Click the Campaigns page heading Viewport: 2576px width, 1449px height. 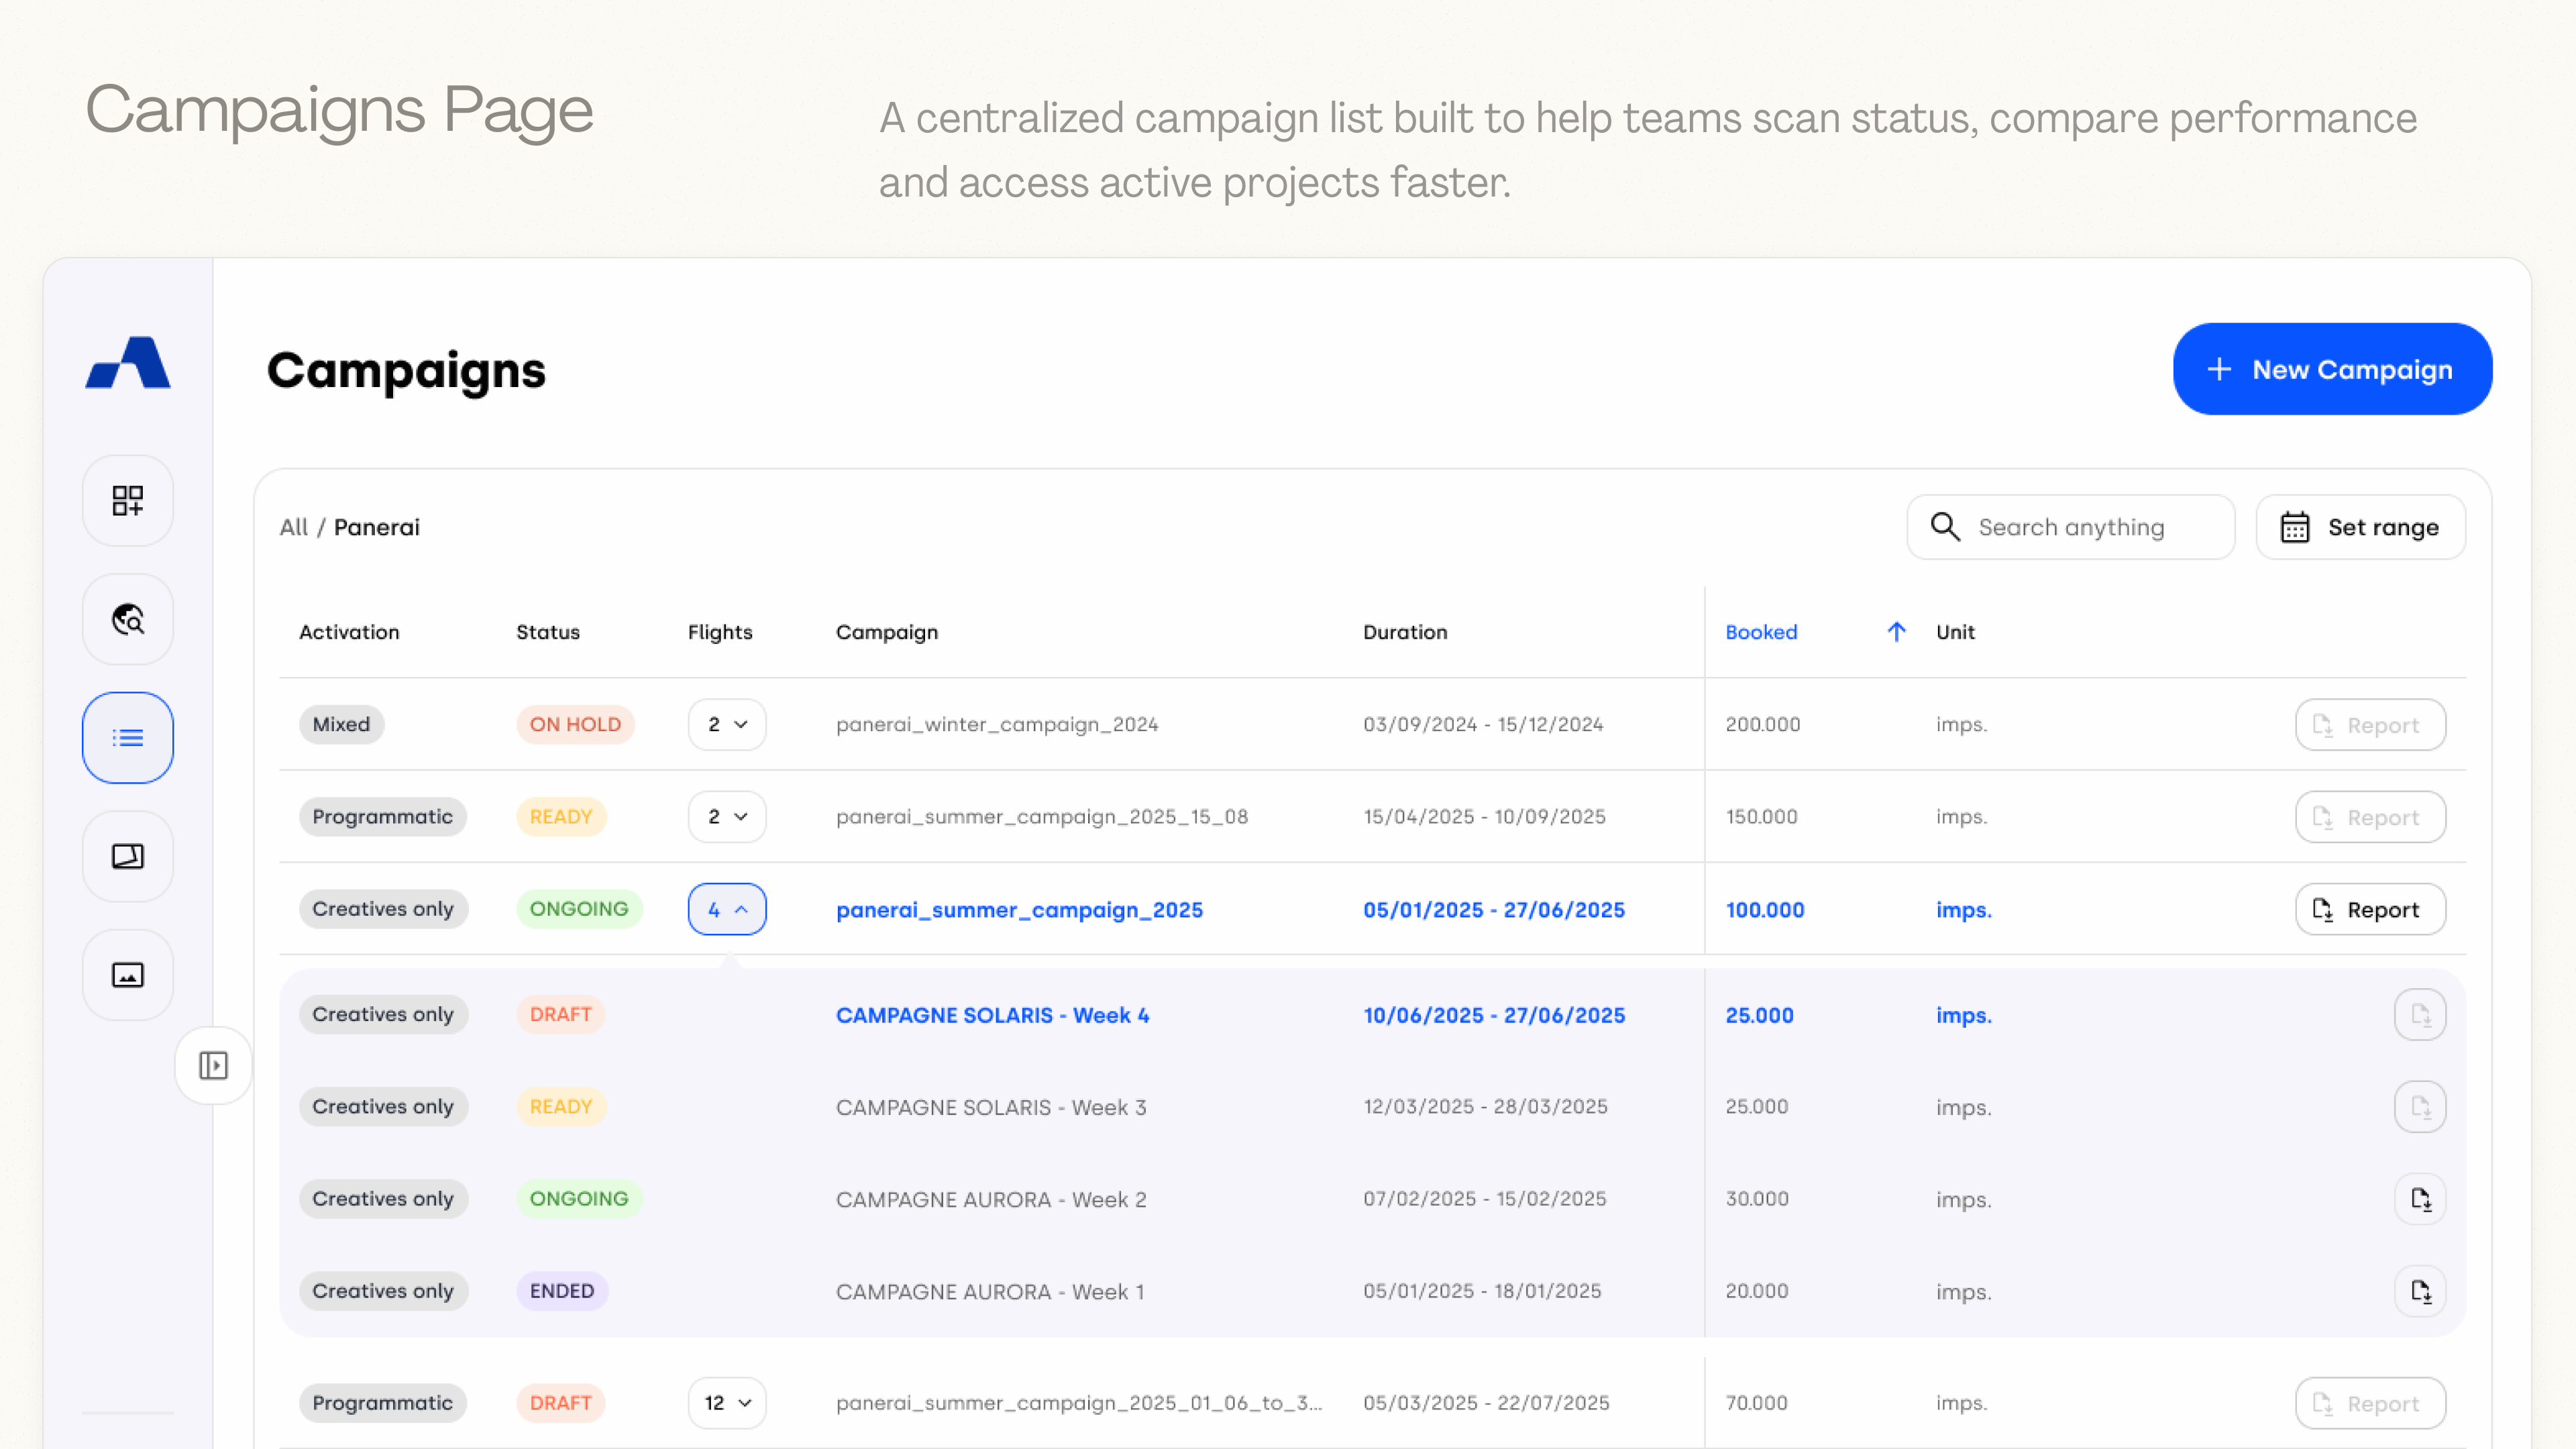tap(406, 370)
